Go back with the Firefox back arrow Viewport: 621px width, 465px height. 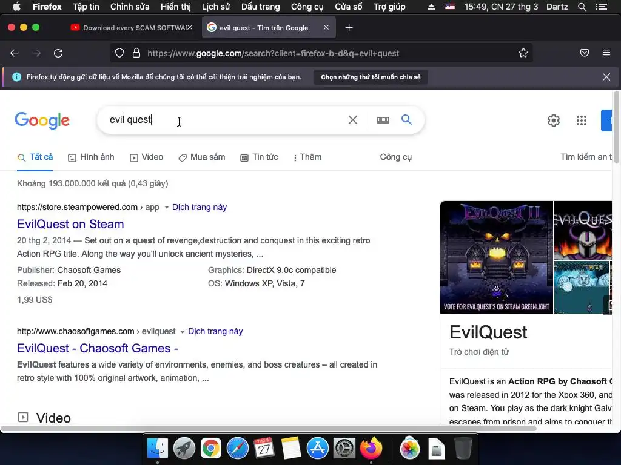click(15, 53)
